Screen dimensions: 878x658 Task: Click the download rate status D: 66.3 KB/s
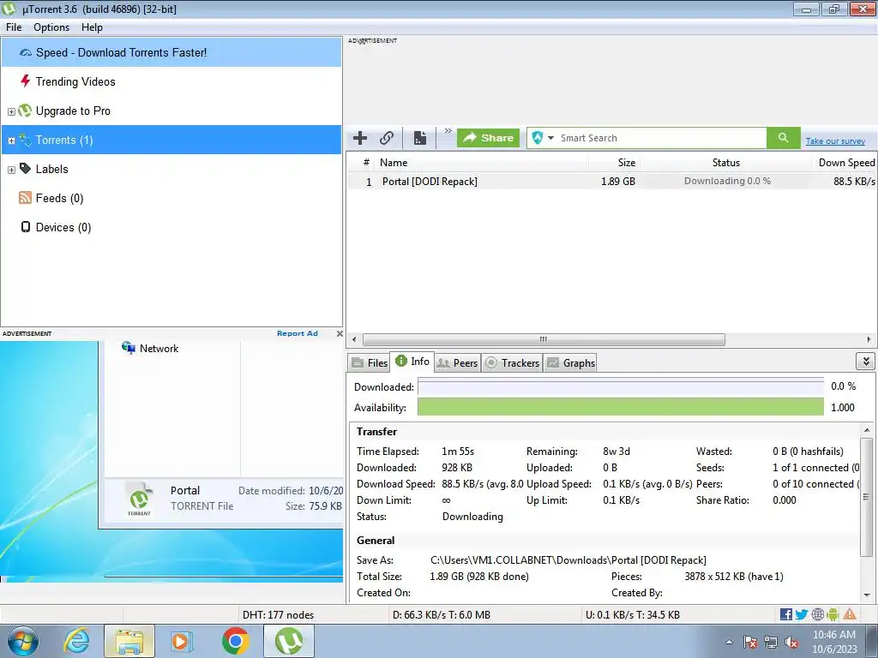pos(442,615)
